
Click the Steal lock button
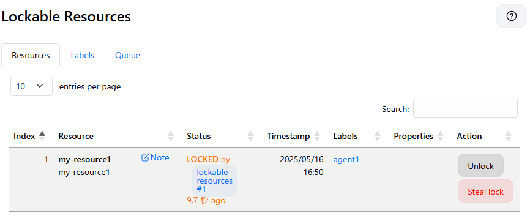click(485, 191)
